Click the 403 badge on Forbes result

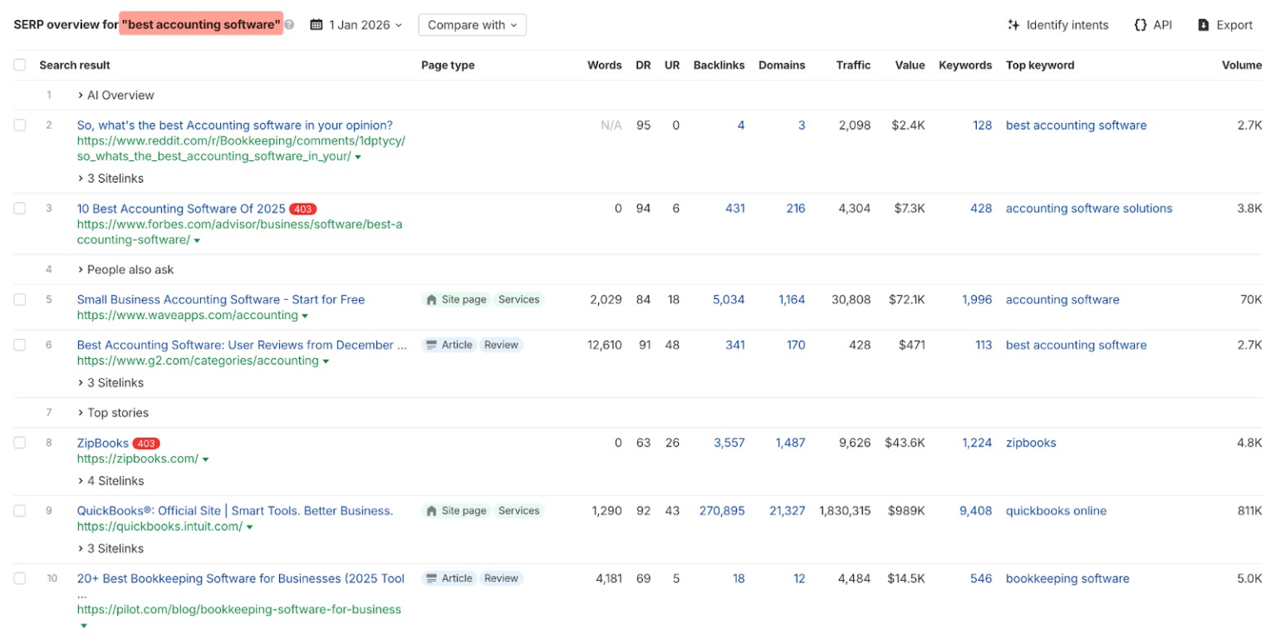click(x=303, y=209)
